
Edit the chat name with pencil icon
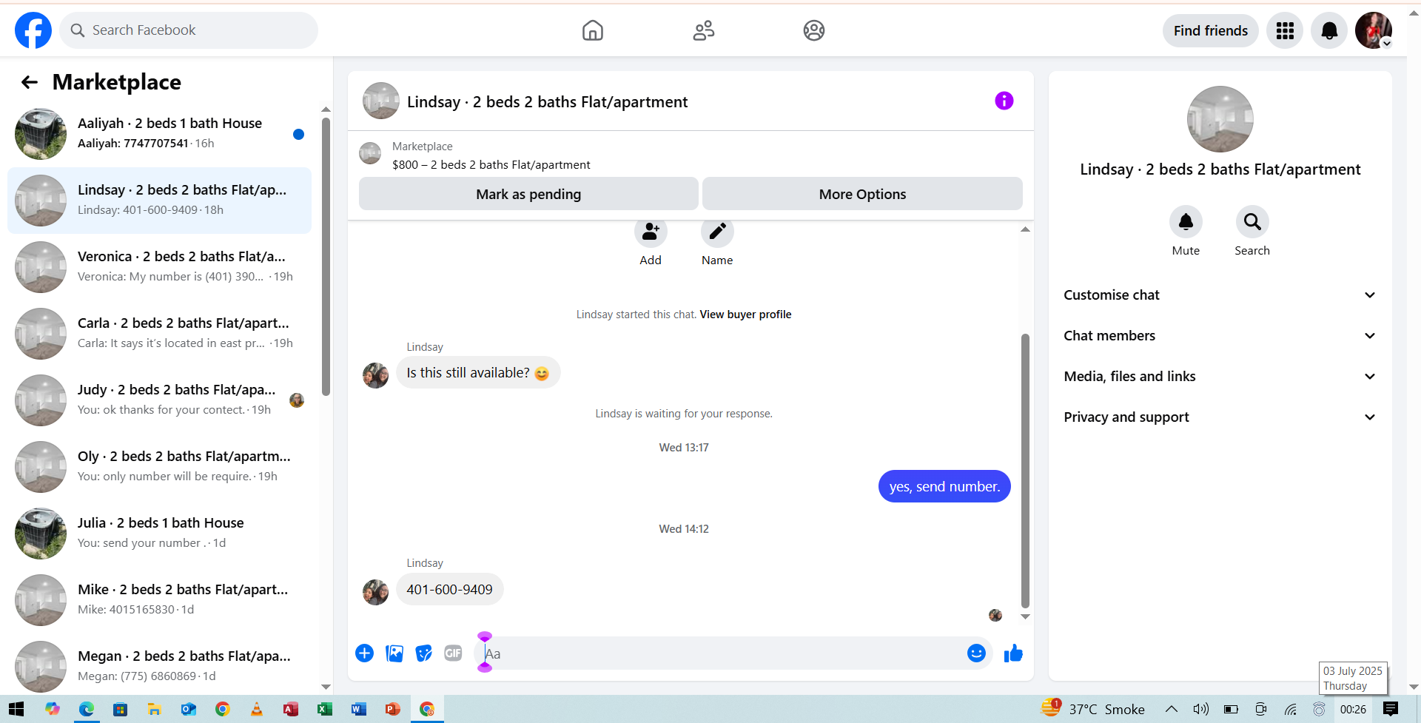pos(717,232)
